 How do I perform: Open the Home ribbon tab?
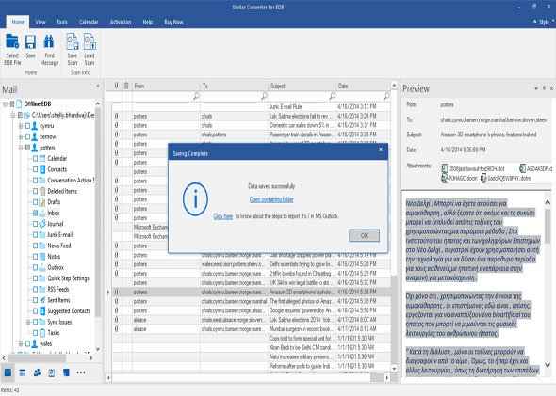click(18, 22)
